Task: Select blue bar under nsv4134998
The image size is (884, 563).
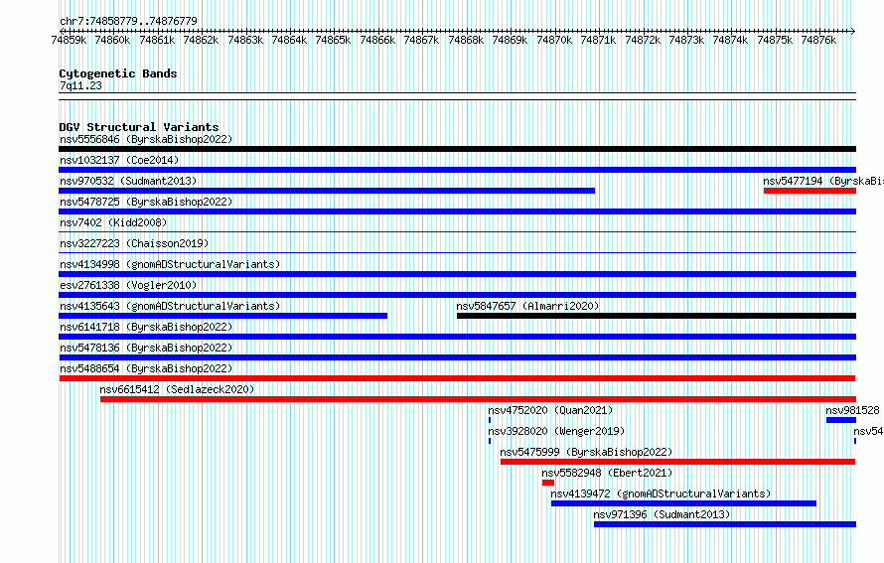Action: (457, 274)
